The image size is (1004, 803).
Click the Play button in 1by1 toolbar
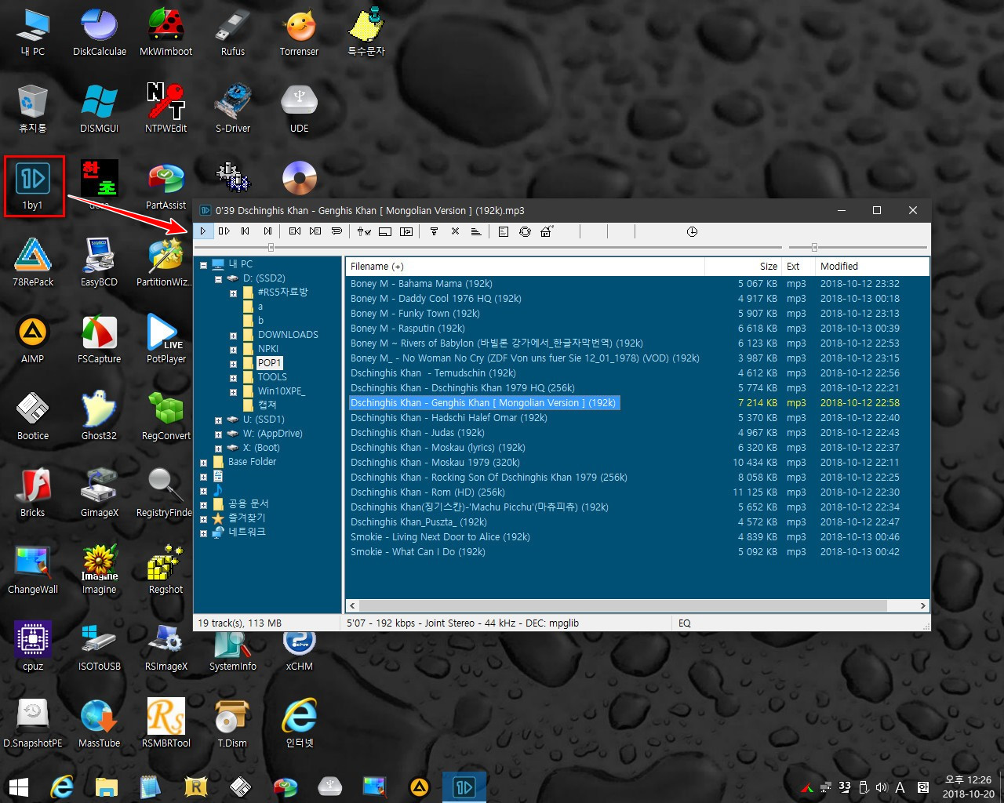(202, 231)
